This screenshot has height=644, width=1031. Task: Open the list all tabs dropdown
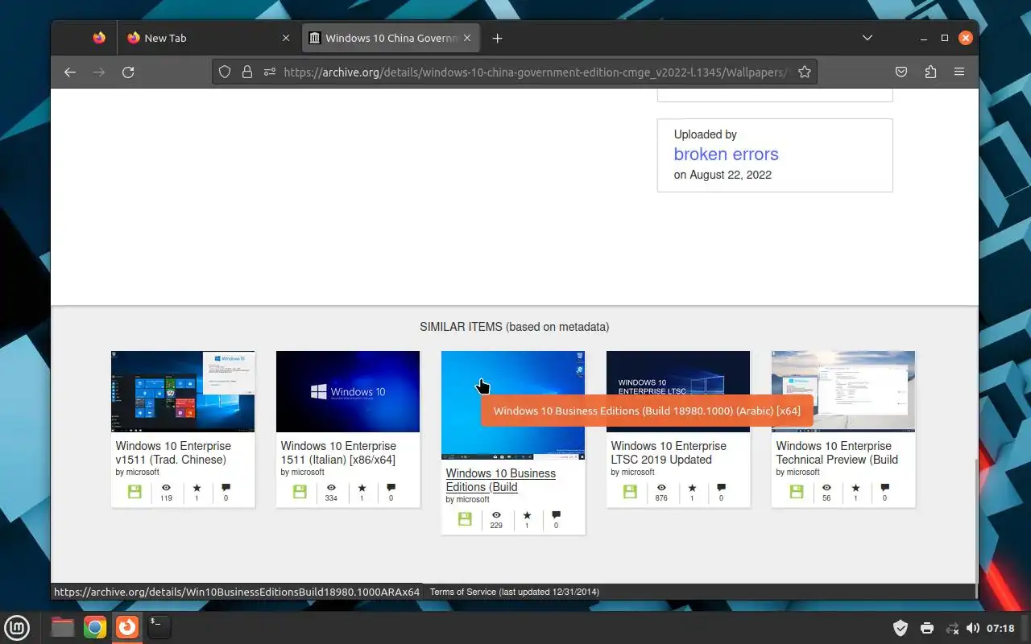pyautogui.click(x=867, y=38)
